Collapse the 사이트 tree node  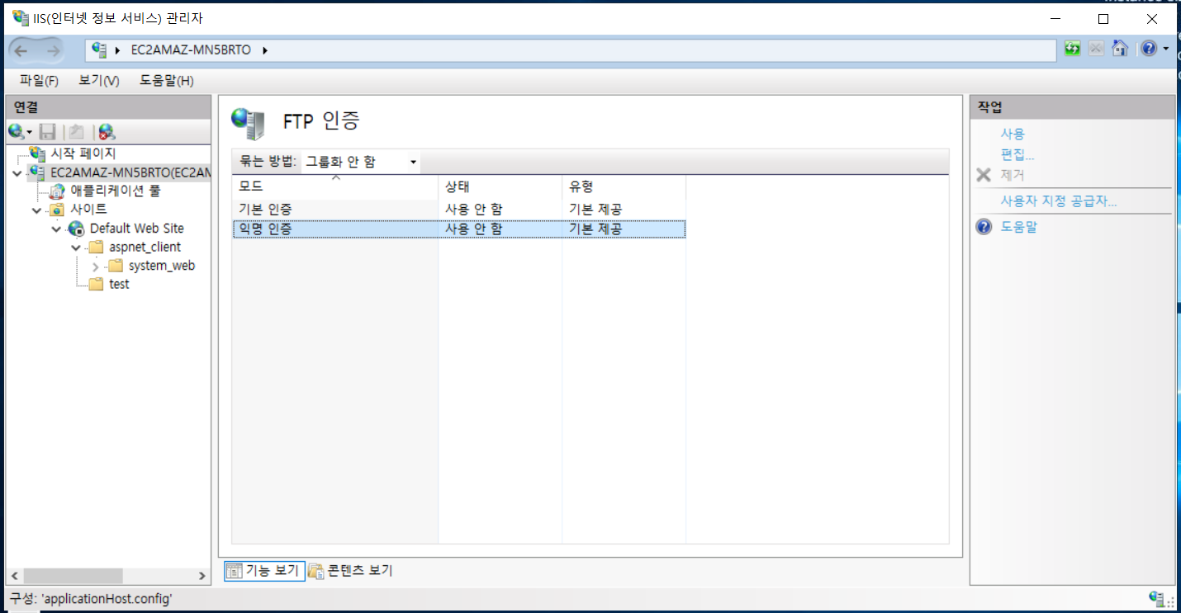click(37, 210)
